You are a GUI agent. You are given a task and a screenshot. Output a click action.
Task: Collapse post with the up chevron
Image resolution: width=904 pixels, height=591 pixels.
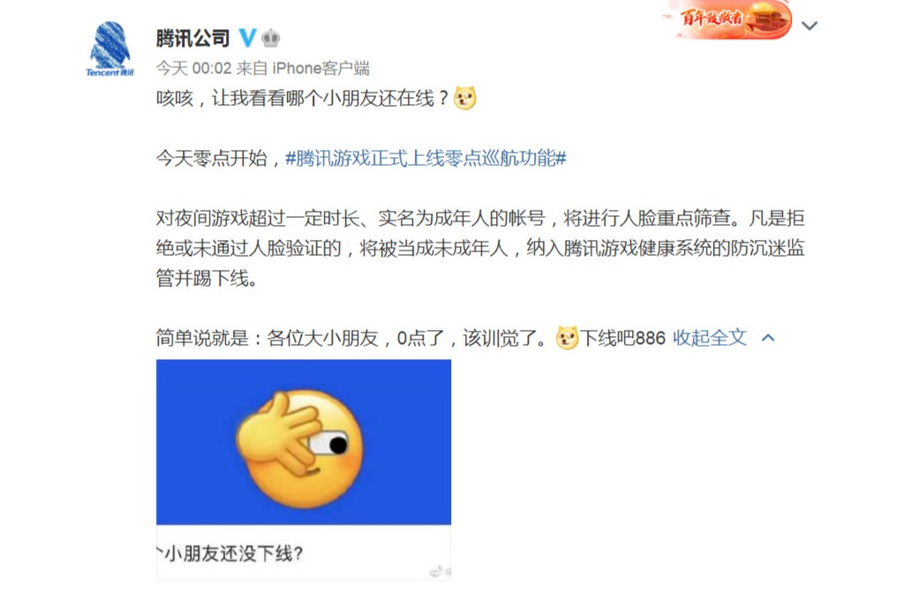[768, 338]
